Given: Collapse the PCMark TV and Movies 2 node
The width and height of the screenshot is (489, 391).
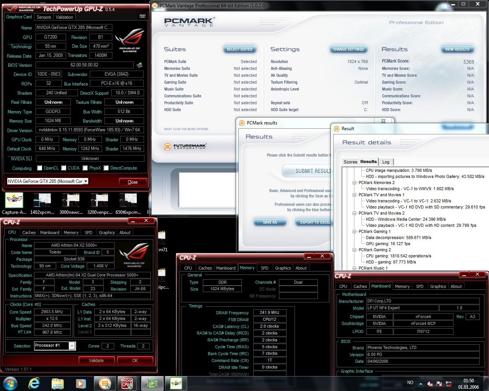Looking at the screenshot, I should click(x=355, y=213).
